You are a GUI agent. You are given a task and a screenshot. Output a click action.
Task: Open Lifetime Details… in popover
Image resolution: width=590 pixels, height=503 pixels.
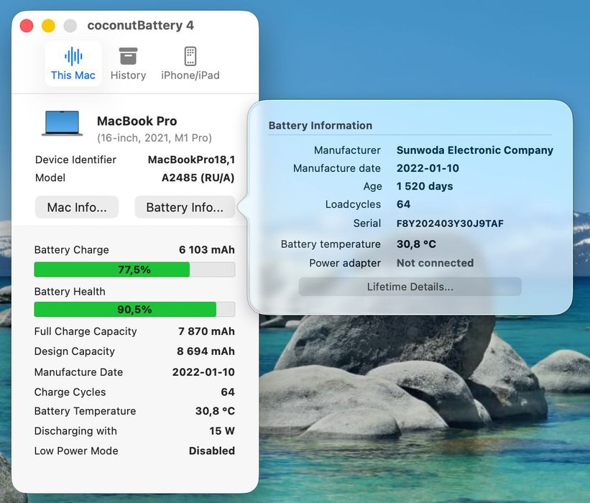point(410,287)
